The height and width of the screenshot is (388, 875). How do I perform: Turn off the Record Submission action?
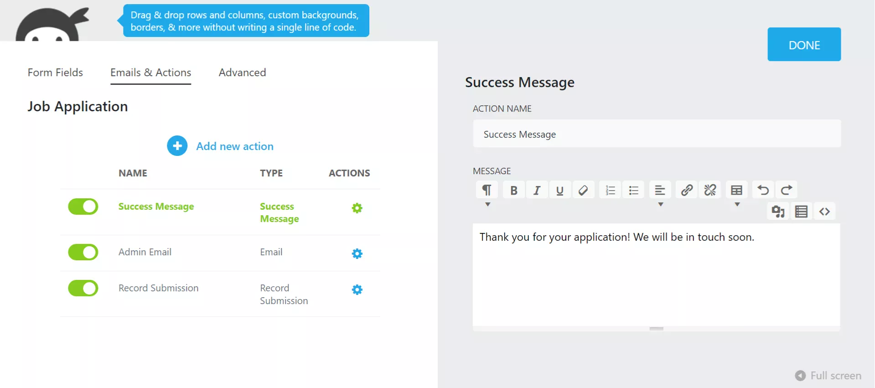click(x=83, y=288)
